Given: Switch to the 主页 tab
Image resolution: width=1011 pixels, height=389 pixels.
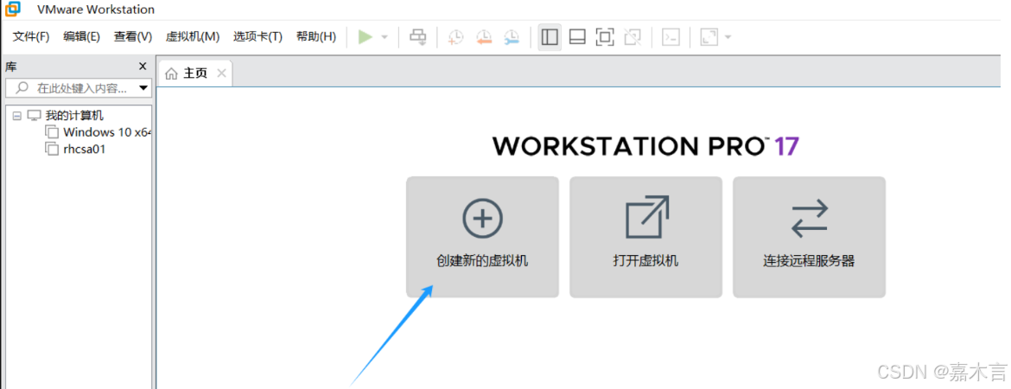Looking at the screenshot, I should 194,73.
